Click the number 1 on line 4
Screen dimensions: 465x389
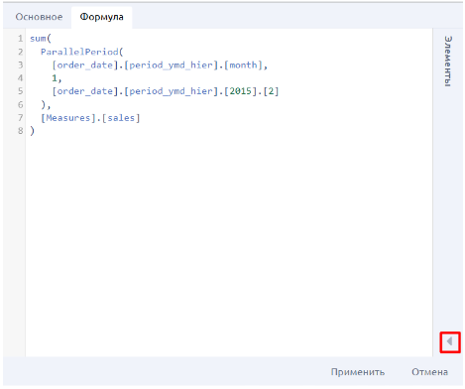tap(55, 78)
